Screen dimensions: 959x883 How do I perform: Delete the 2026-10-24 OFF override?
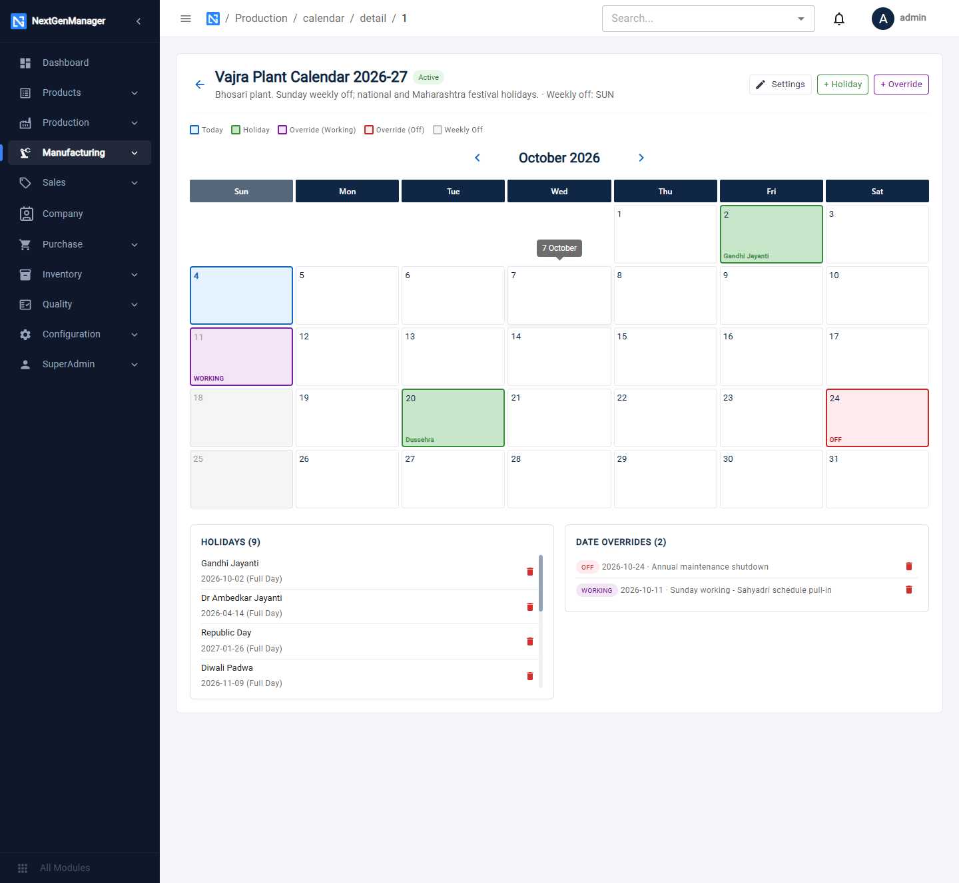click(x=909, y=566)
